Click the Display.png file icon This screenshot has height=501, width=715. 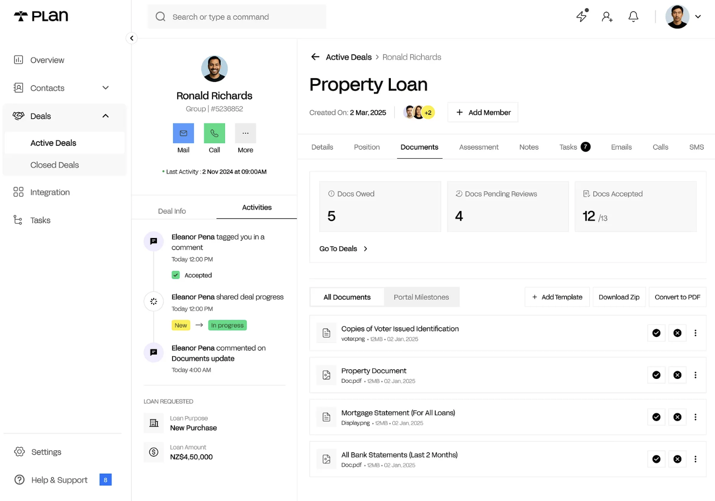(327, 417)
